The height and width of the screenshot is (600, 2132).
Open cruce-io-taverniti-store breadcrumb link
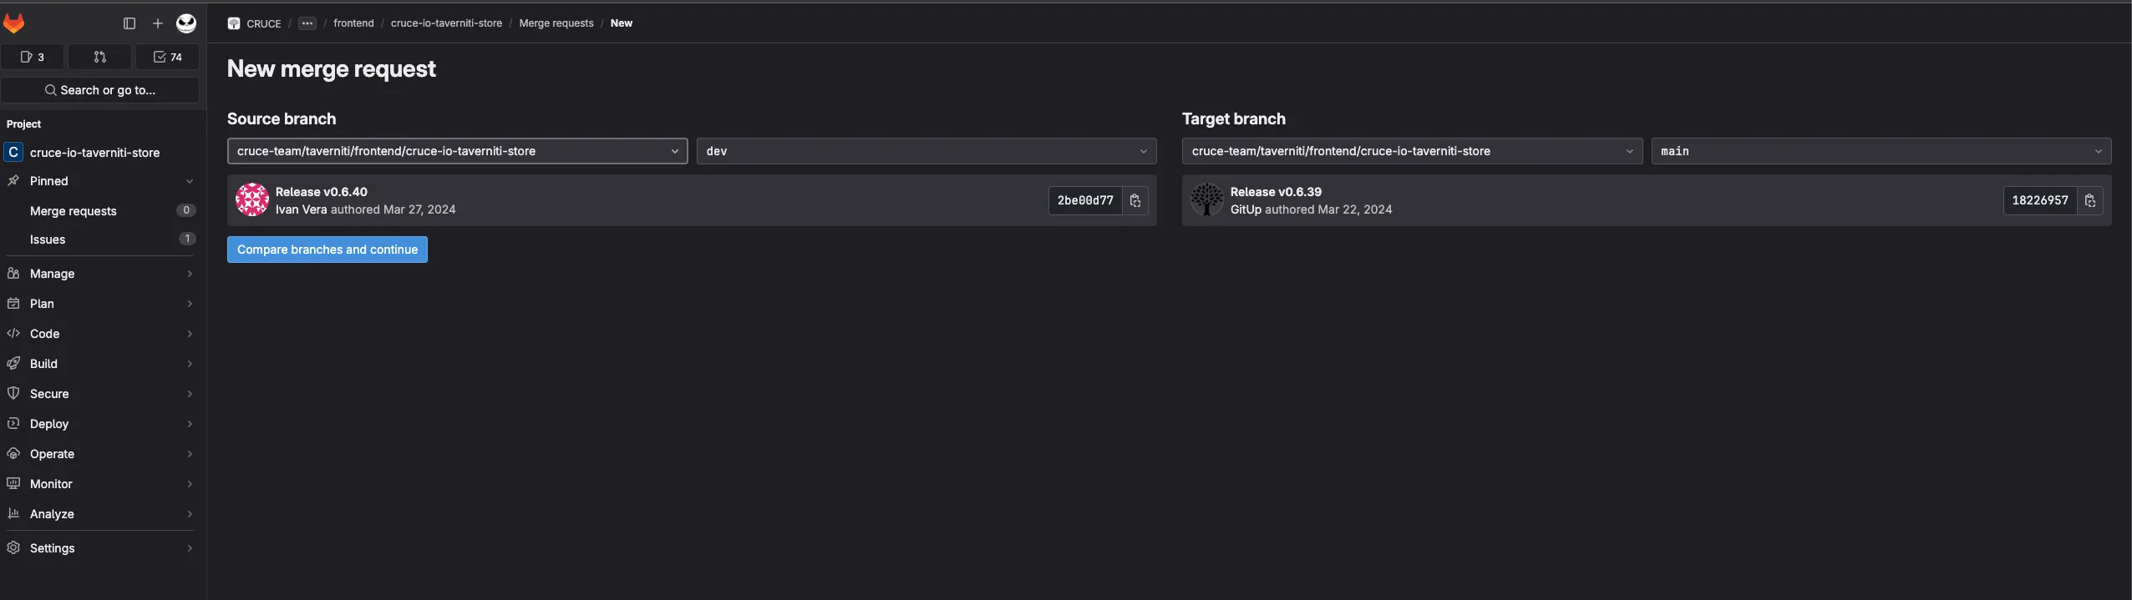pyautogui.click(x=446, y=23)
